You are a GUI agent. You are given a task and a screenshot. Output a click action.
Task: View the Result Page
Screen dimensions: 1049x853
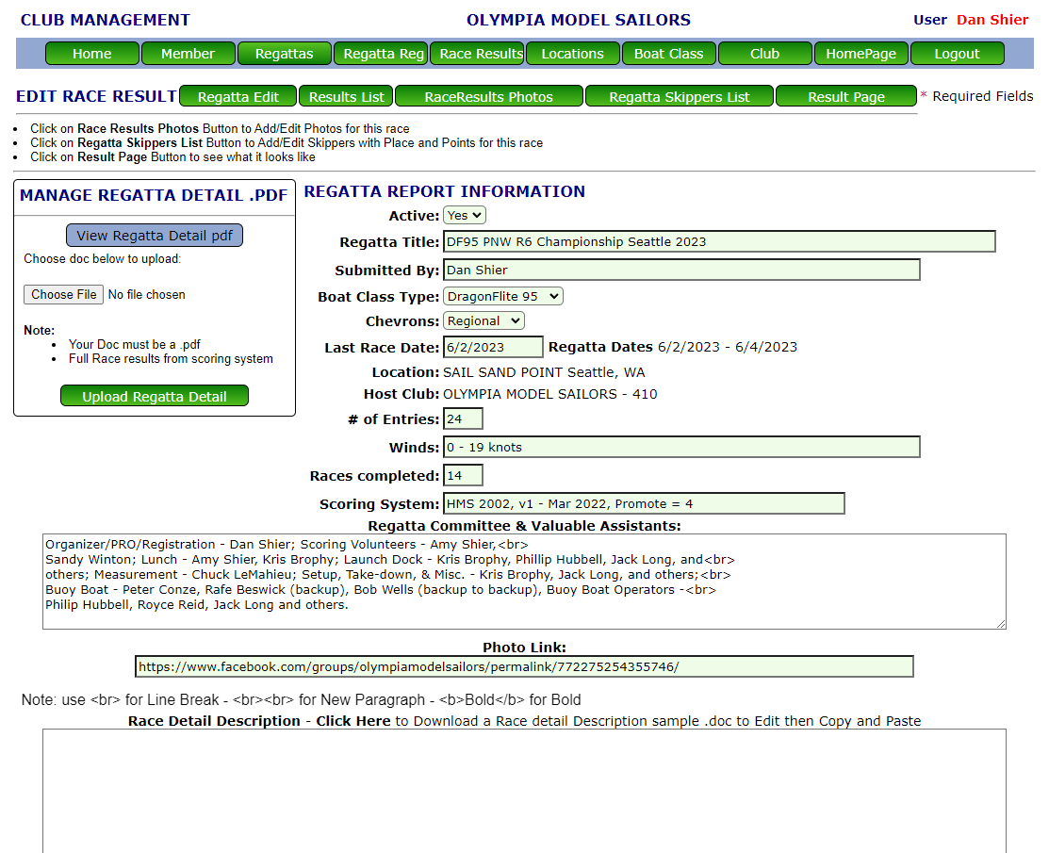(846, 96)
